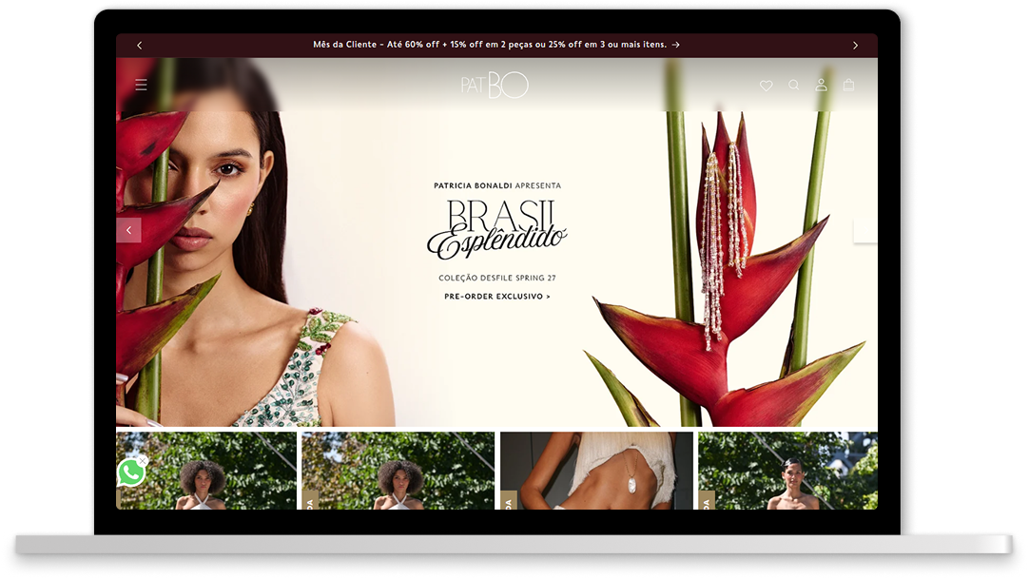The image size is (1029, 579).
Task: Show next announcement in top bar
Action: point(855,46)
